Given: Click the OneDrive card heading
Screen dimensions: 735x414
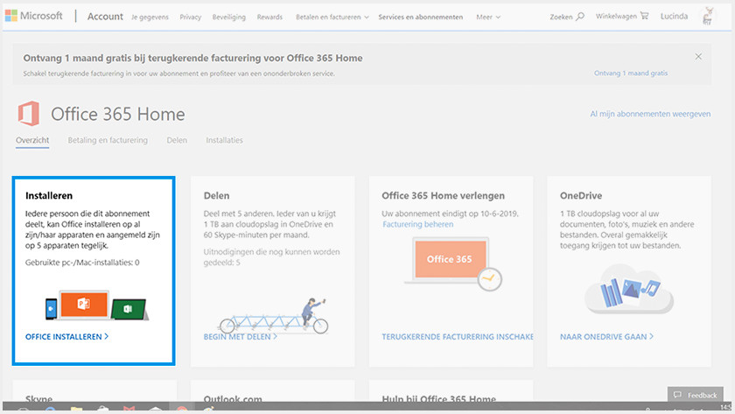Looking at the screenshot, I should [x=581, y=195].
